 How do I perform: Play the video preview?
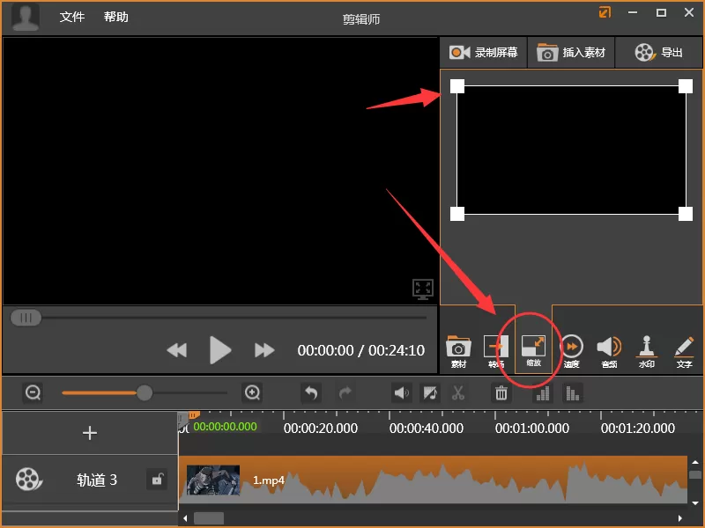(220, 350)
